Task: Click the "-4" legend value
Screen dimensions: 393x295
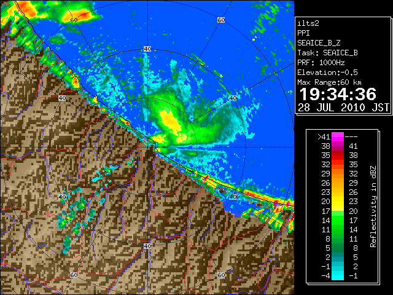Action: (325, 275)
